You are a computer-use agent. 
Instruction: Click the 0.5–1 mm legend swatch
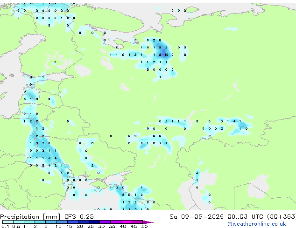click(x=19, y=222)
